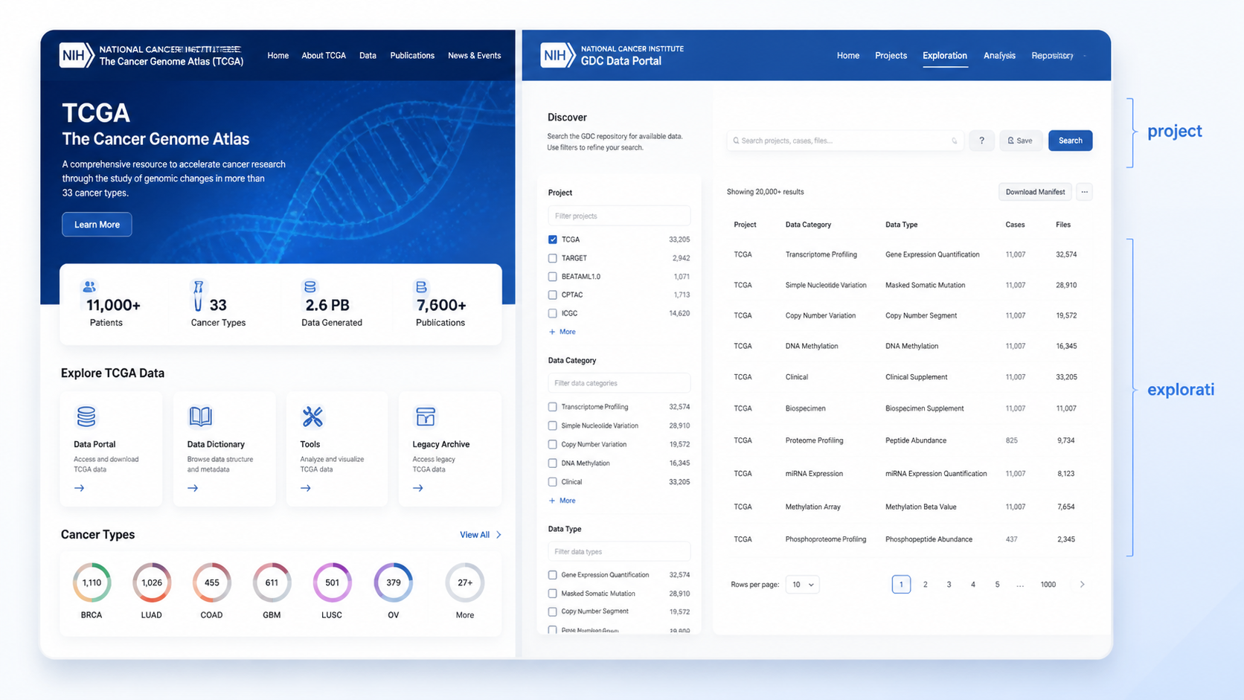This screenshot has width=1244, height=700.
Task: Click the magnifier icon in the search box
Action: pos(736,141)
